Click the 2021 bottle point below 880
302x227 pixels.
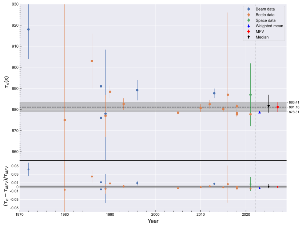click(x=250, y=114)
